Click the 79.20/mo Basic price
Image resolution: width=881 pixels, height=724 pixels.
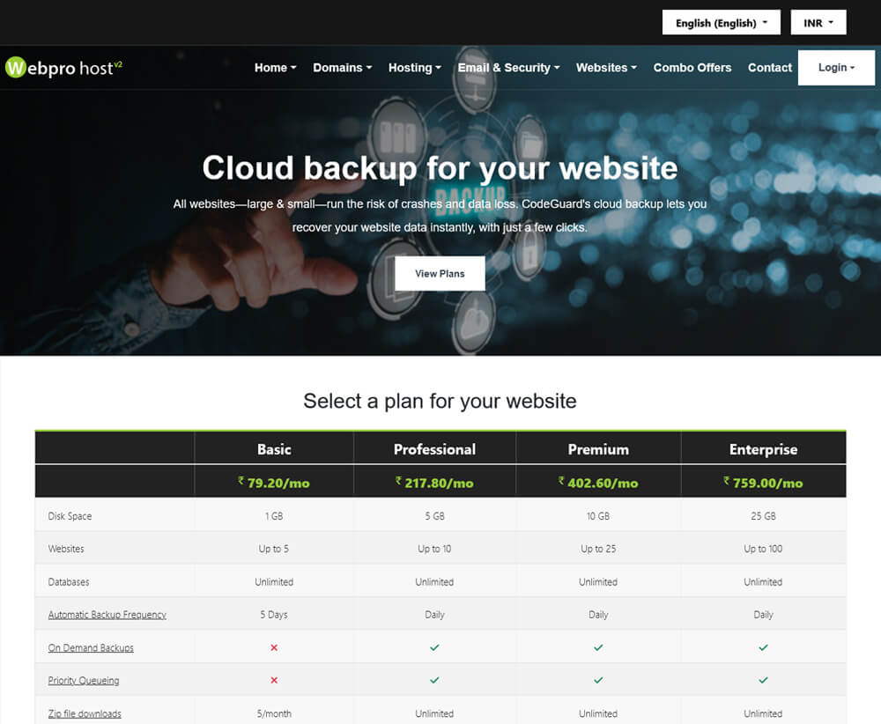point(274,483)
